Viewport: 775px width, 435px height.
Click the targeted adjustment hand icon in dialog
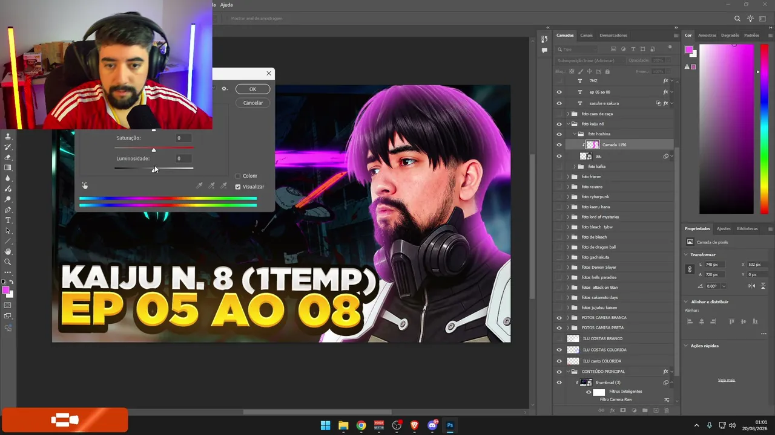[85, 186]
